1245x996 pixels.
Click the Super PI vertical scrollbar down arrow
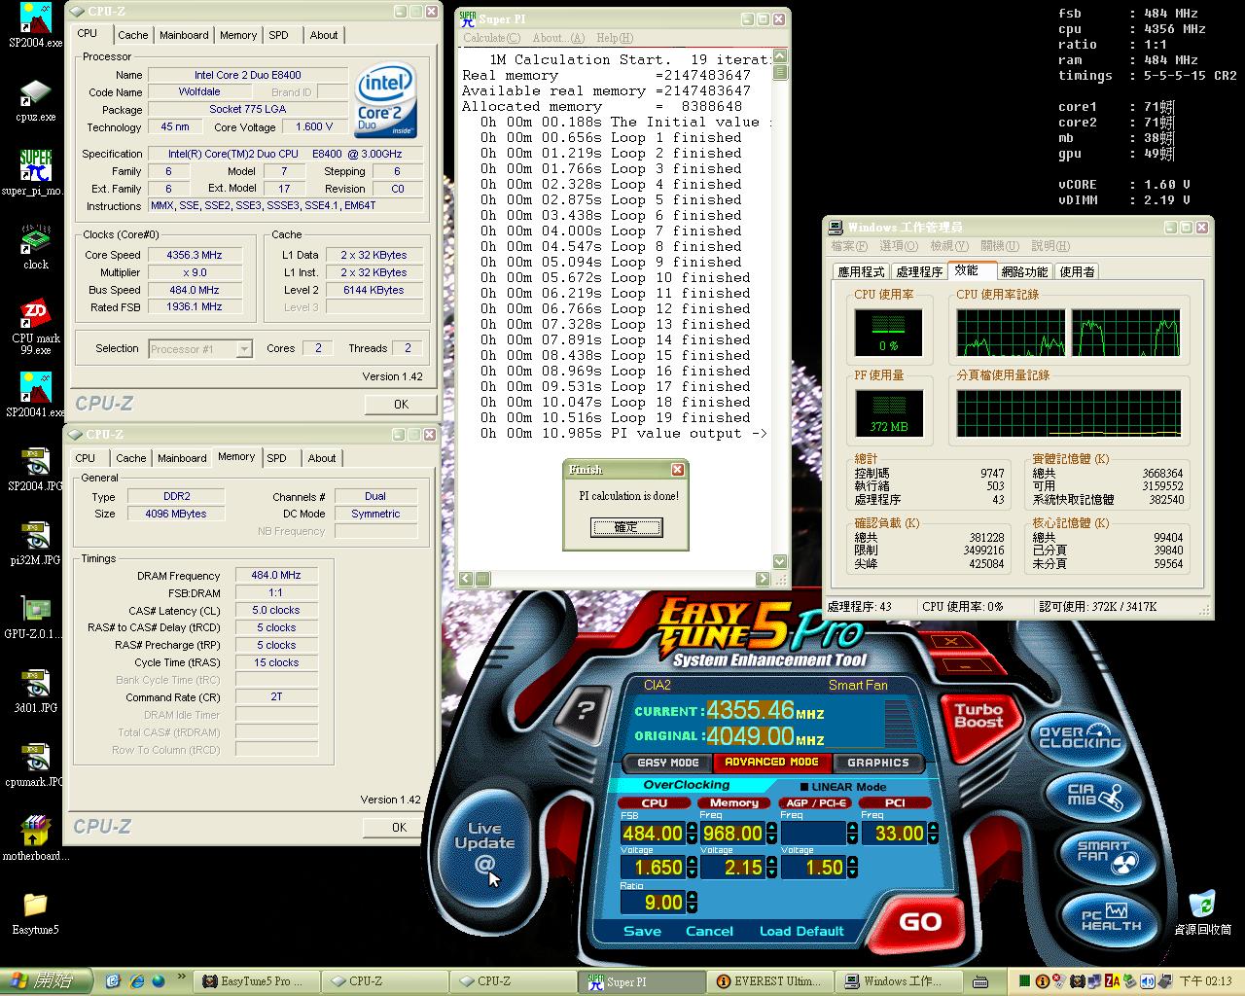pos(780,561)
